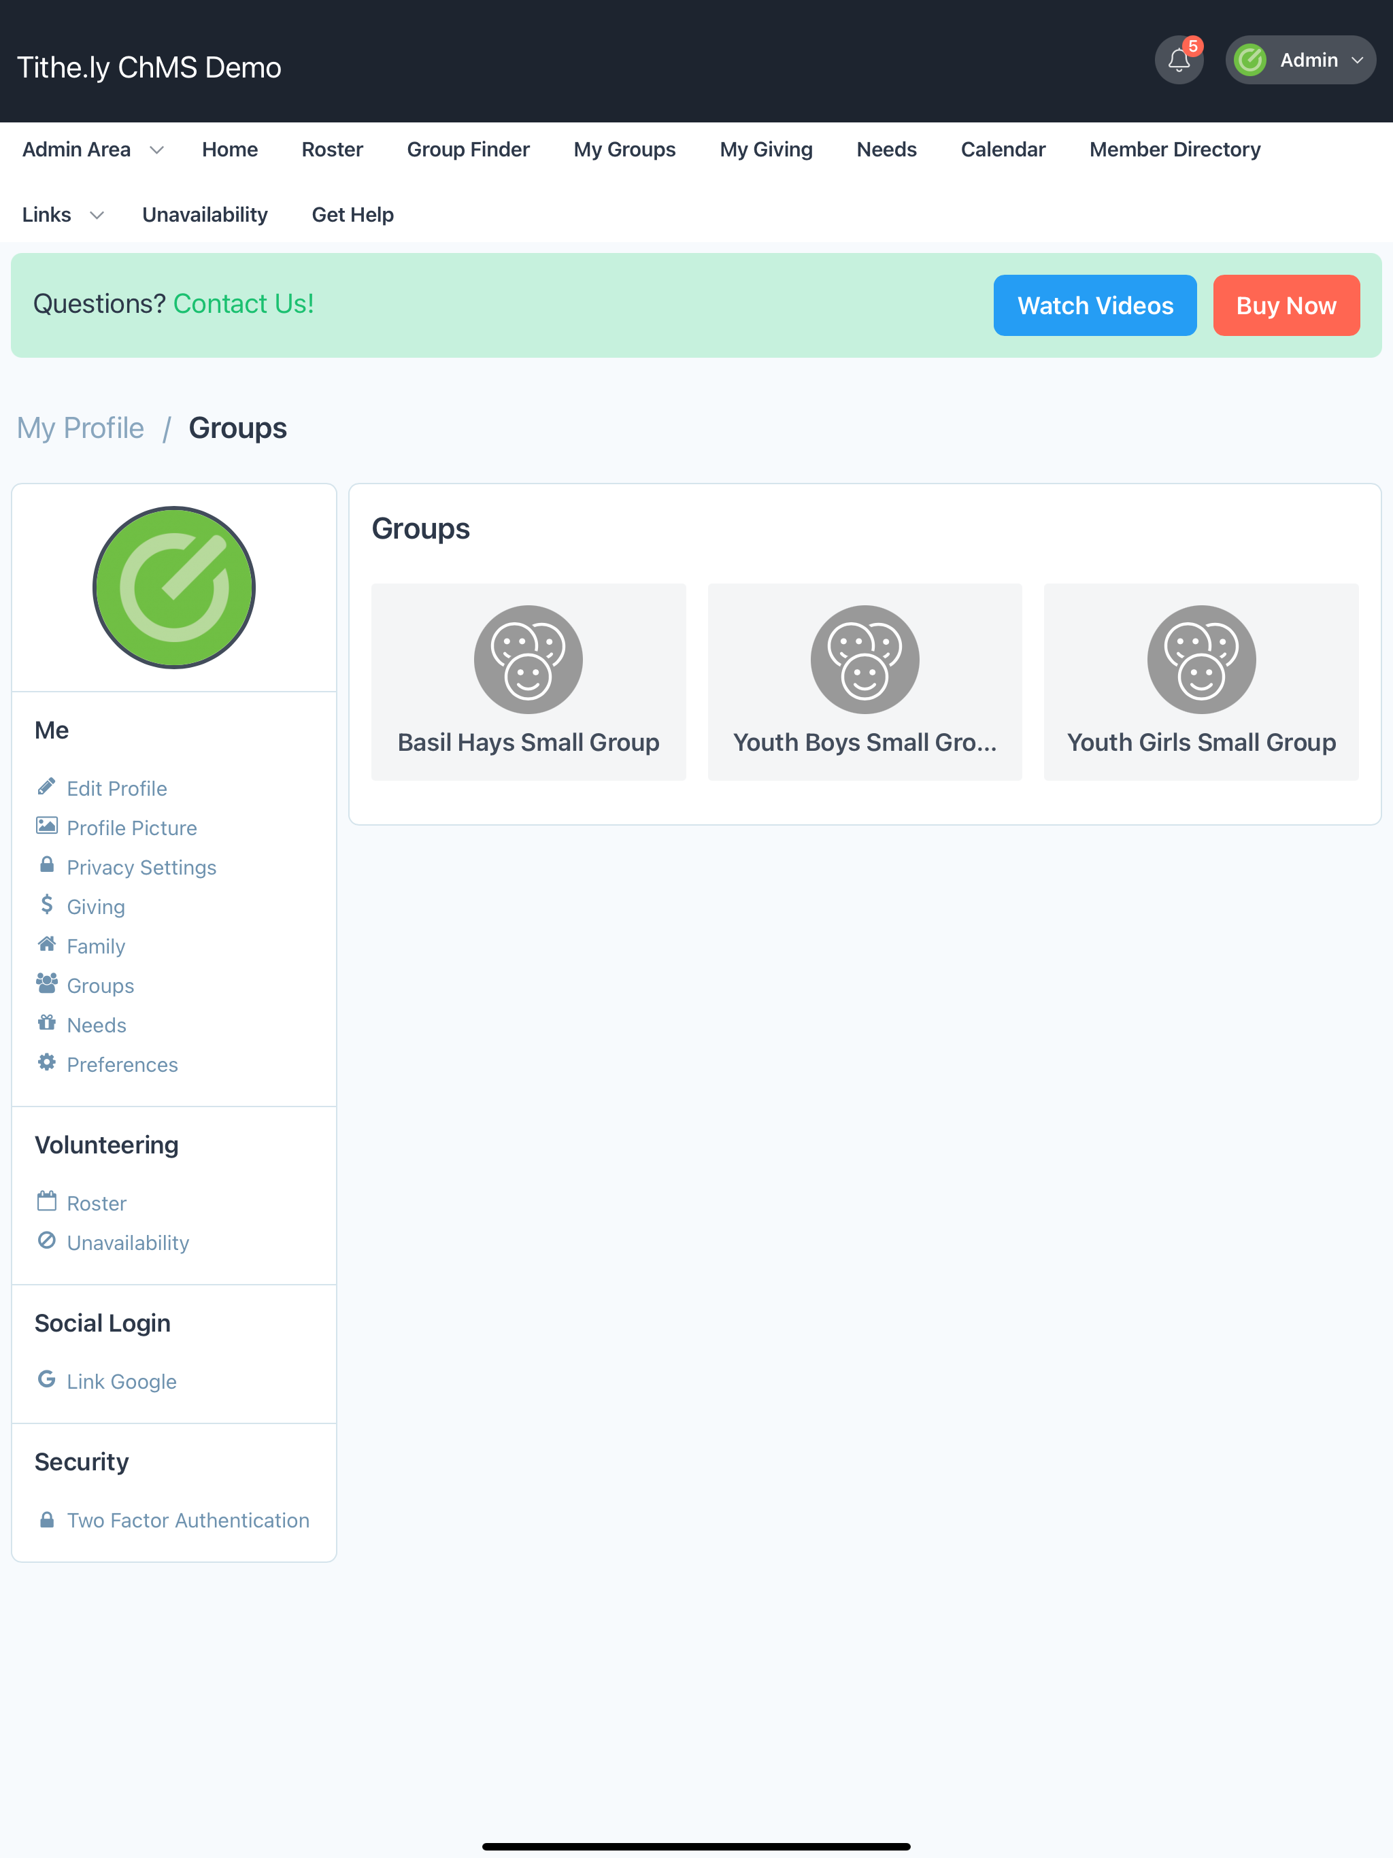The height and width of the screenshot is (1858, 1393).
Task: Go back to My Profile breadcrumb
Action: [x=81, y=428]
